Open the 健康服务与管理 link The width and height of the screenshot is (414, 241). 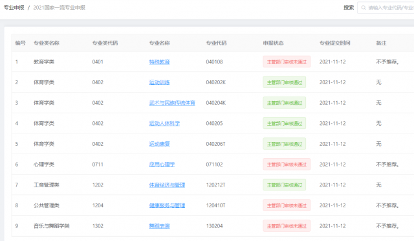pos(167,205)
